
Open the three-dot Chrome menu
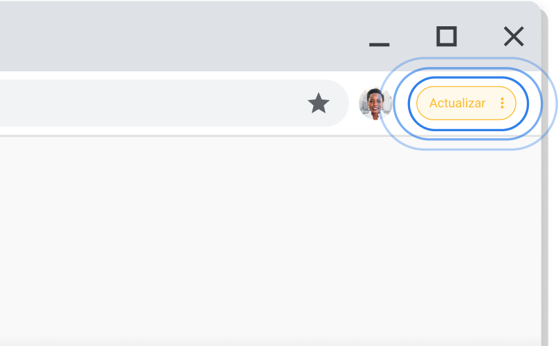(503, 104)
